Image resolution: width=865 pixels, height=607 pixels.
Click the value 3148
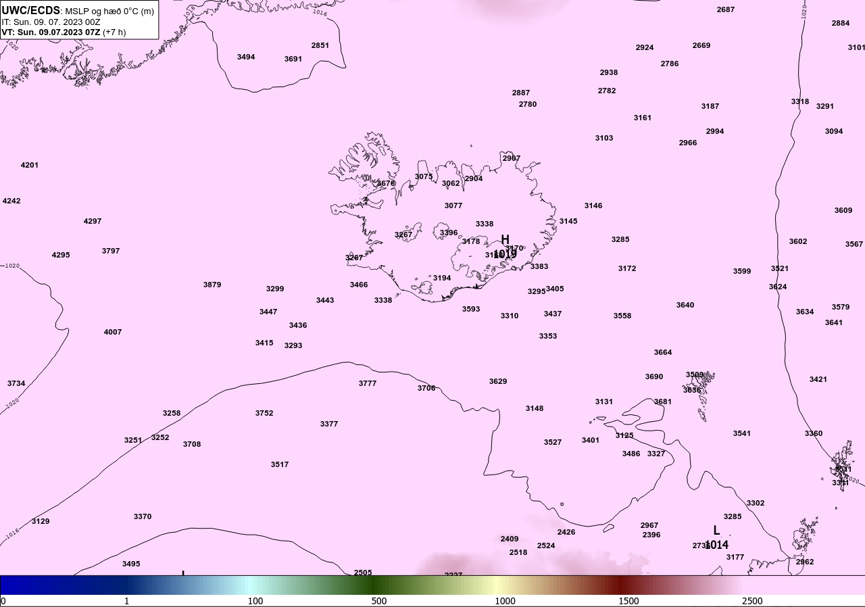point(535,408)
